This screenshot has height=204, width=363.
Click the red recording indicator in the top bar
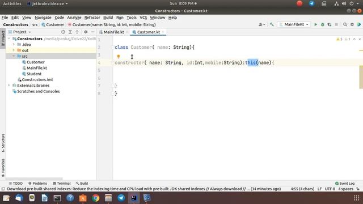[x=299, y=3]
